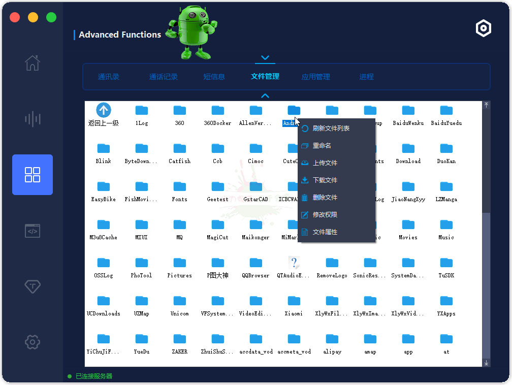The image size is (512, 385).
Task: Collapse the downward chevron above the tabs
Action: (265, 57)
